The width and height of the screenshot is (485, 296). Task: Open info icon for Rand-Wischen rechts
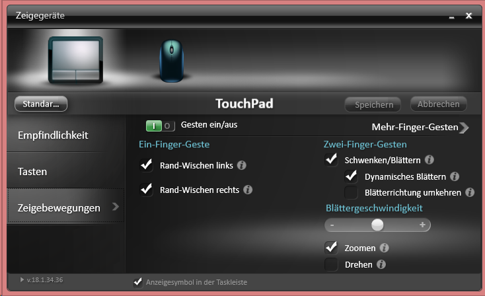(248, 190)
